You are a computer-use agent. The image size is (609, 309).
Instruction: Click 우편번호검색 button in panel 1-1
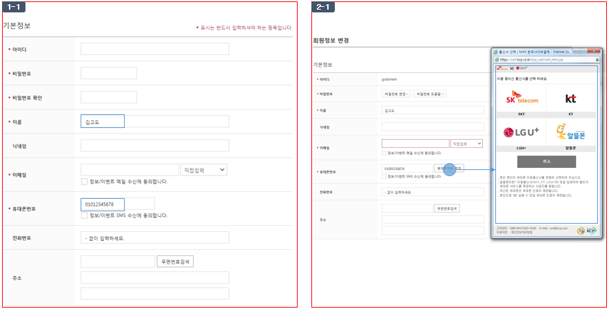pos(175,262)
